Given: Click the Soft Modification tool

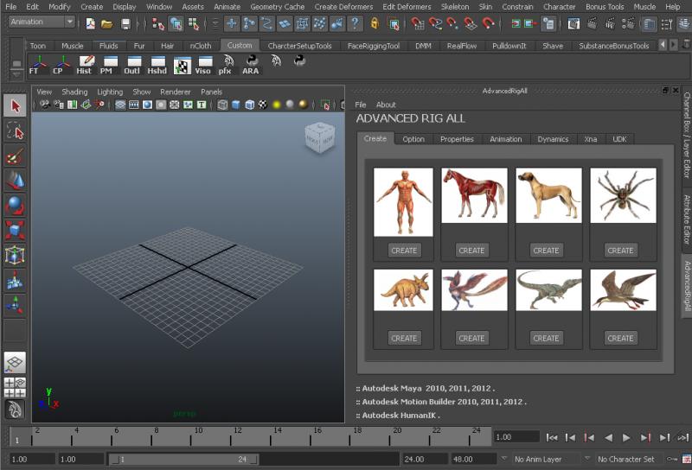Looking at the screenshot, I should (15, 280).
